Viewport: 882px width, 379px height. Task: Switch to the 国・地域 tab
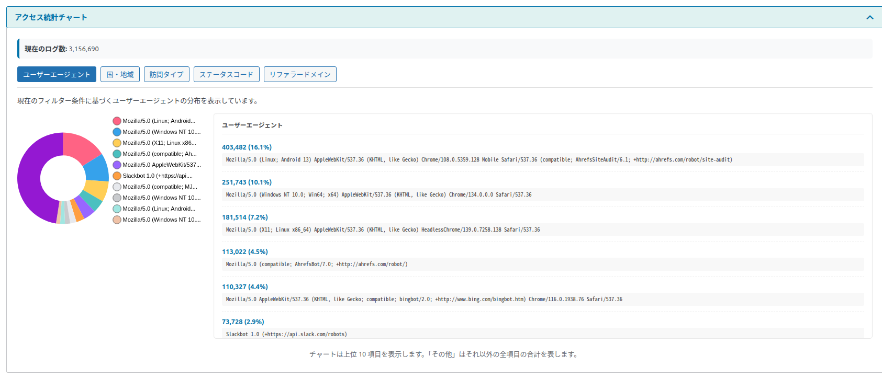coord(120,74)
